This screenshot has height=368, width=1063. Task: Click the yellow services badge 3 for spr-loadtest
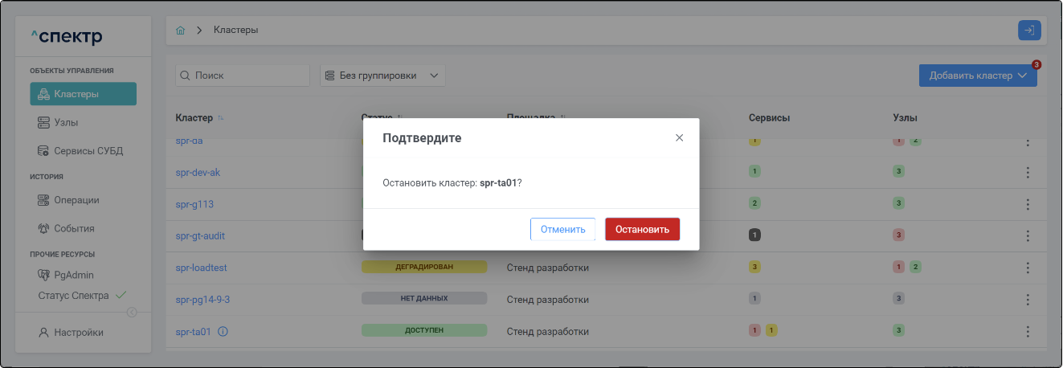(754, 266)
